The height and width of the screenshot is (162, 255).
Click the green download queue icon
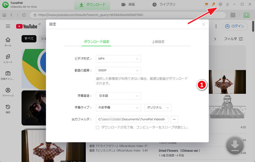(x=246, y=15)
